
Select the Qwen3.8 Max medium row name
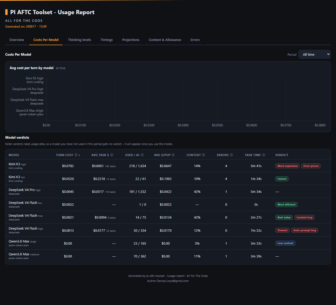24,254
